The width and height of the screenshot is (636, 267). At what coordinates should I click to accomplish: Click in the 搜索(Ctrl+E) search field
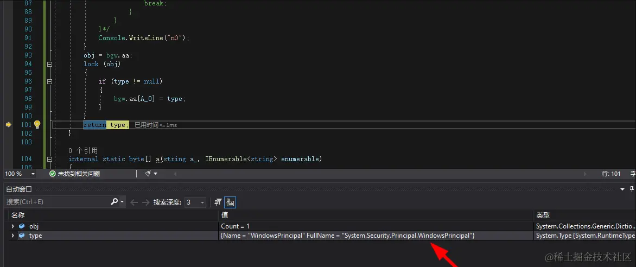pos(57,202)
